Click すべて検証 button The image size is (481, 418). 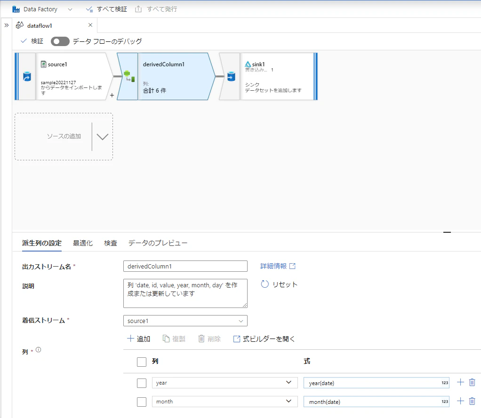tap(106, 9)
